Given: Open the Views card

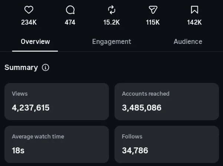Looking at the screenshot, I should click(57, 102).
